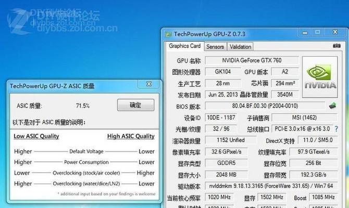This screenshot has width=349, height=208.
Task: Click the 以下是对于 ASIC 质量的说明 text
Action: pos(49,122)
